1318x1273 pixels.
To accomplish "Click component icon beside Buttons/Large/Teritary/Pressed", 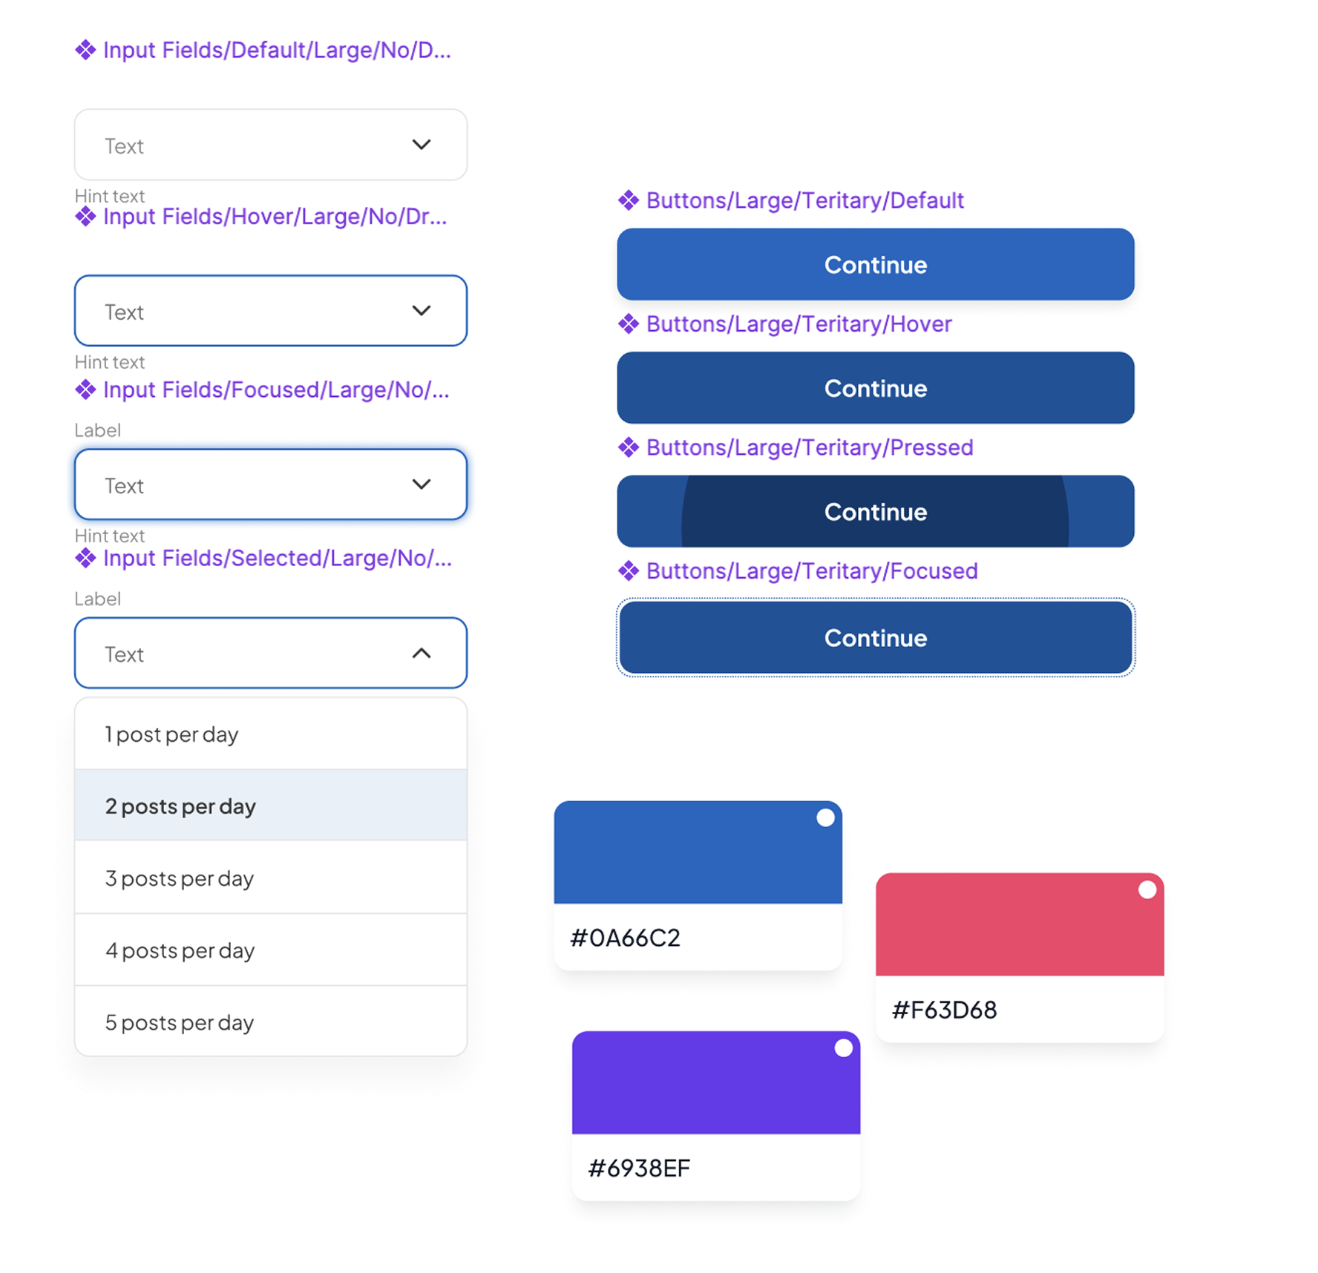I will coord(629,447).
